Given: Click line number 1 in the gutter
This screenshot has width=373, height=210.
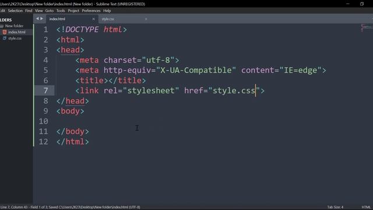Looking at the screenshot, I should click(45, 30).
